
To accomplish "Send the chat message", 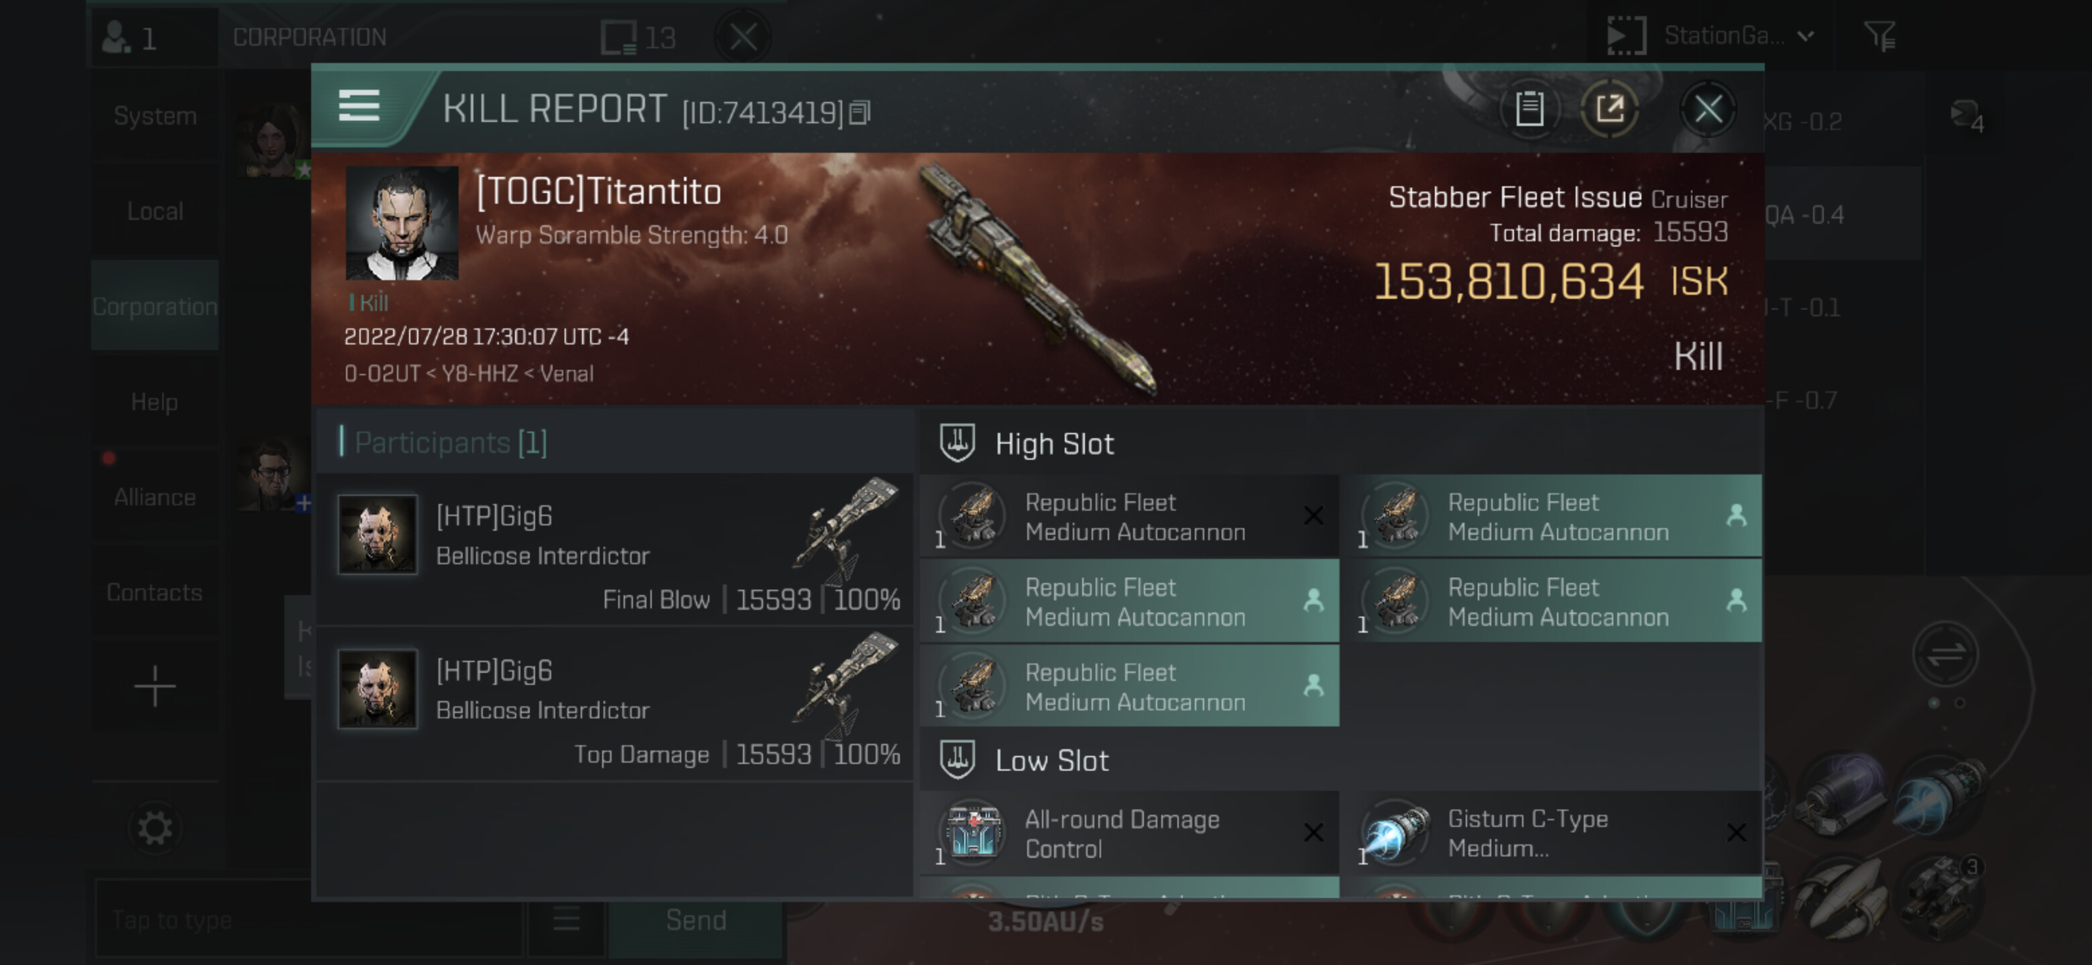I will (696, 920).
